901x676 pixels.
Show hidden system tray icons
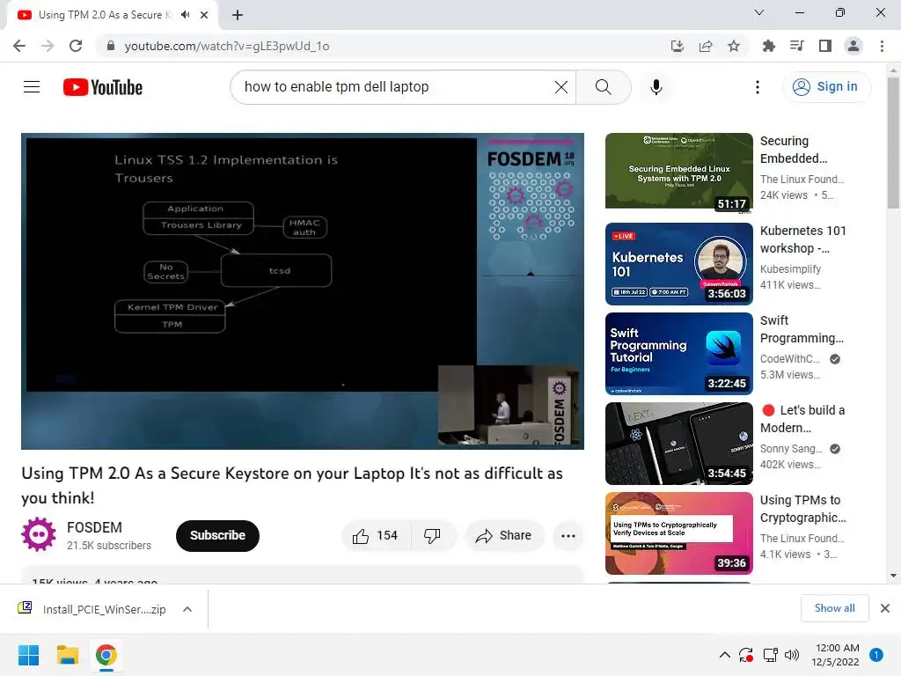725,655
